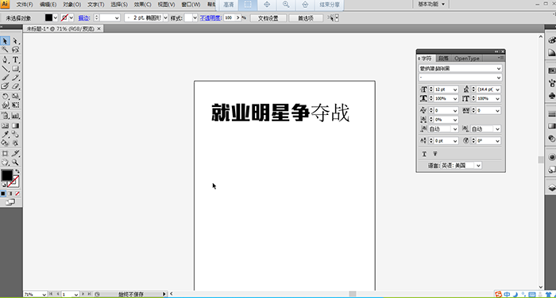Click the 描边 stroke link
This screenshot has height=298, width=556.
click(x=83, y=17)
